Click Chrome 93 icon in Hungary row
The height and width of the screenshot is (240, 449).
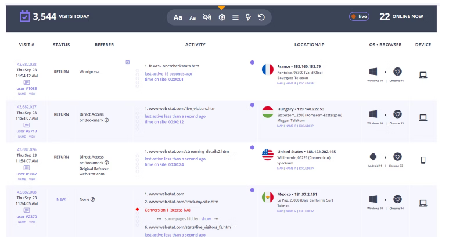397,114
